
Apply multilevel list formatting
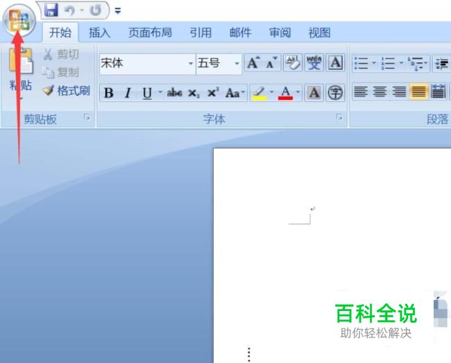416,63
